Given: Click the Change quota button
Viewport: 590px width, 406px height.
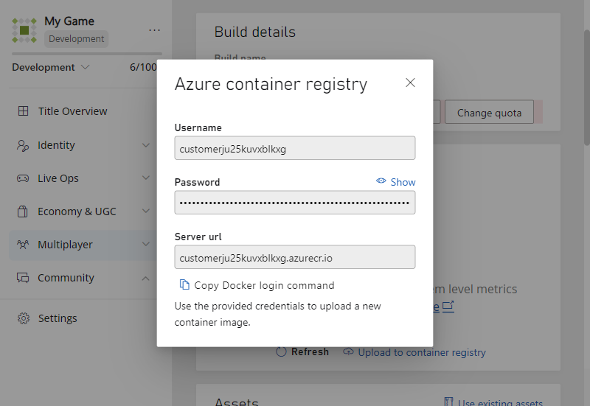Looking at the screenshot, I should click(x=489, y=113).
